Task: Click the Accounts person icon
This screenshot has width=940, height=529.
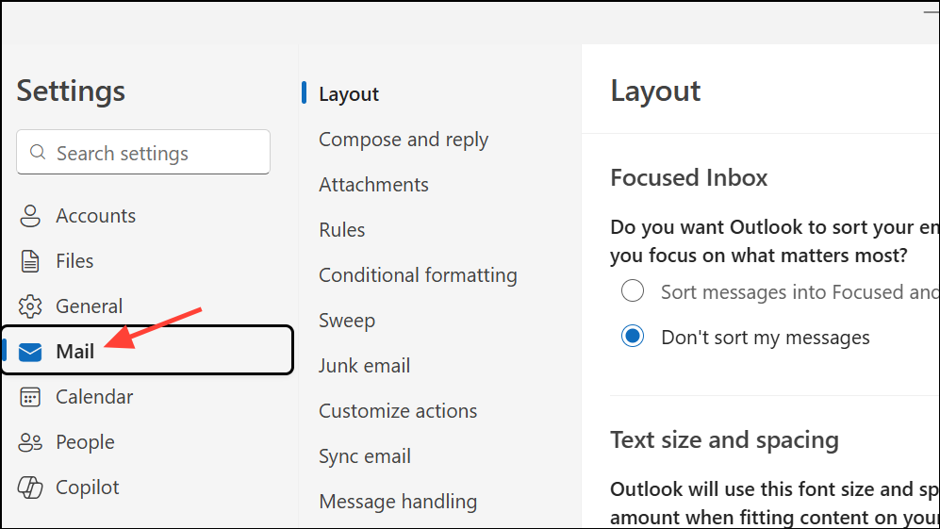Action: (x=30, y=216)
